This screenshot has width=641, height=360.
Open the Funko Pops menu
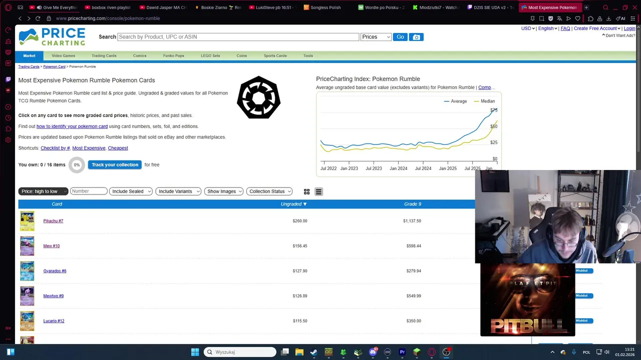click(x=174, y=56)
